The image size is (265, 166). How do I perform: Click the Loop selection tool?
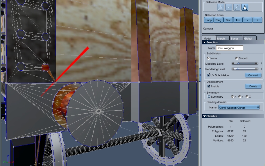pyautogui.click(x=209, y=20)
